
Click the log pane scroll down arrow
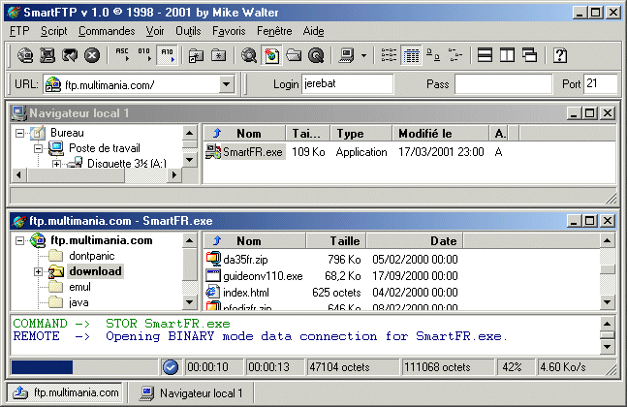[x=608, y=346]
